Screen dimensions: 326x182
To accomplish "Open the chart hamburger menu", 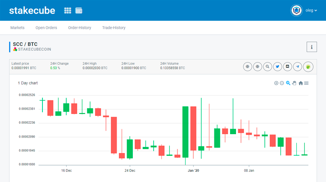I will (306, 83).
